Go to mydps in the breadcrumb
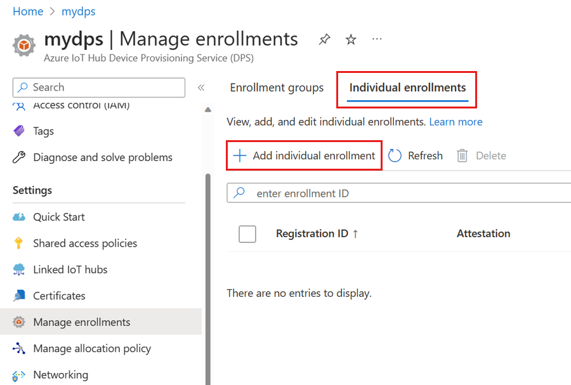 coord(78,11)
